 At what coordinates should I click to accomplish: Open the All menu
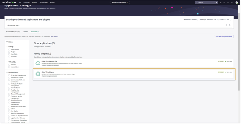click(x=20, y=2)
